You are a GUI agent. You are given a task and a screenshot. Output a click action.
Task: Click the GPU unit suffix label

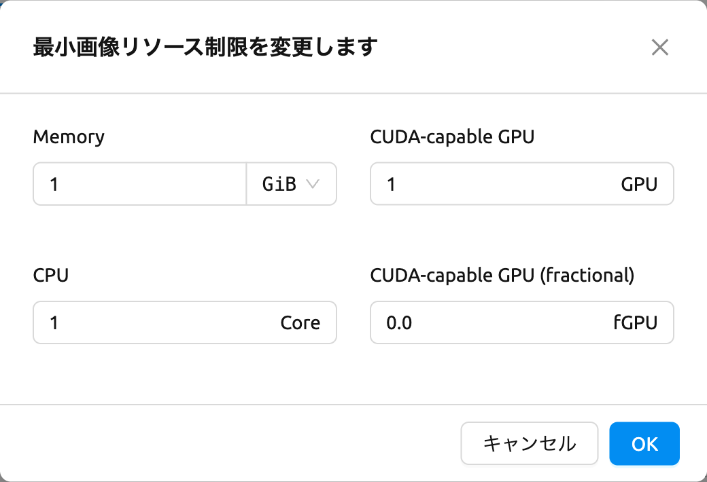[639, 184]
